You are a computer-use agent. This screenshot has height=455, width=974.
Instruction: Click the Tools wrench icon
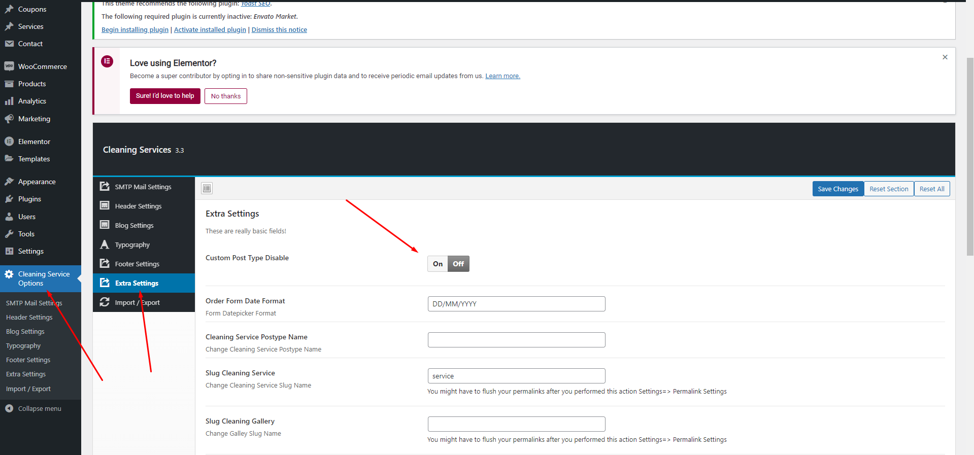[x=9, y=234]
